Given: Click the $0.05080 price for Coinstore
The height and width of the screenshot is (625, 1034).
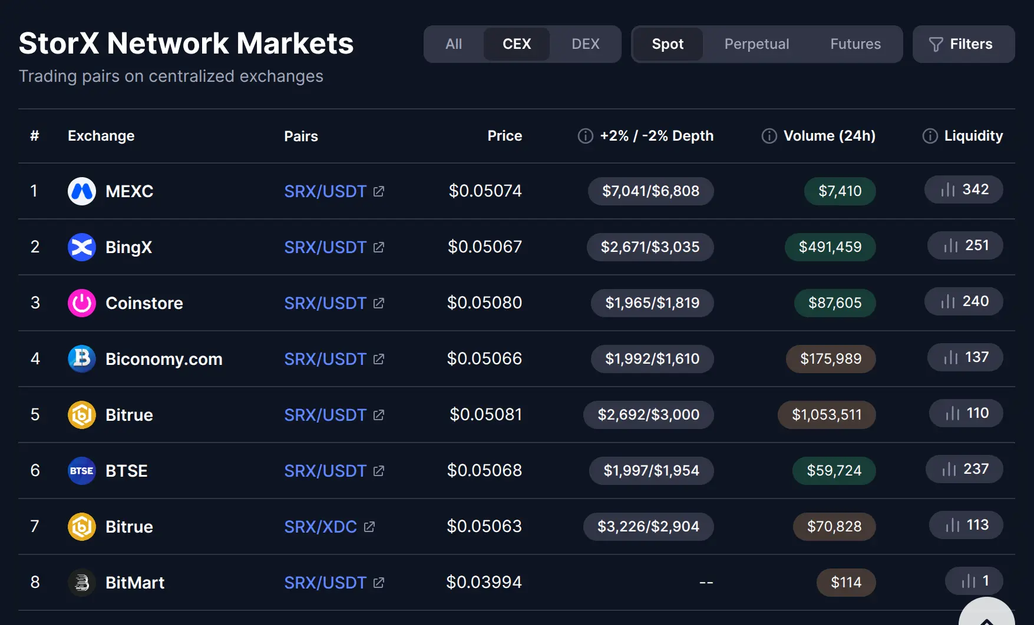Looking at the screenshot, I should click(484, 302).
